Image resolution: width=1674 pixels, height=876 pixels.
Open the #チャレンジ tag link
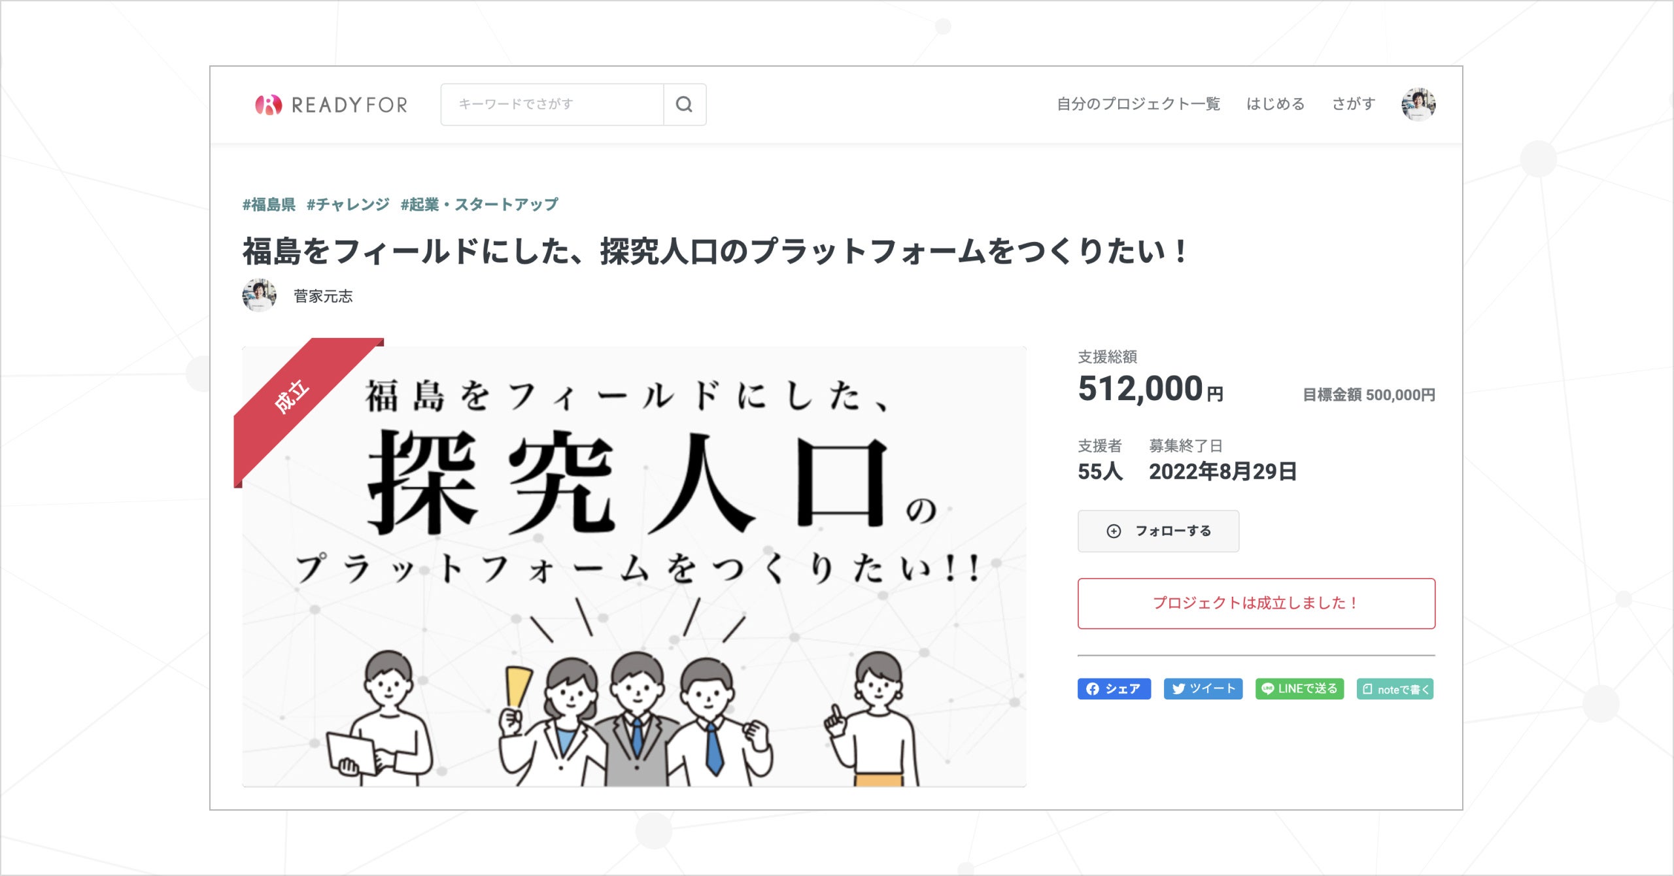tap(348, 205)
